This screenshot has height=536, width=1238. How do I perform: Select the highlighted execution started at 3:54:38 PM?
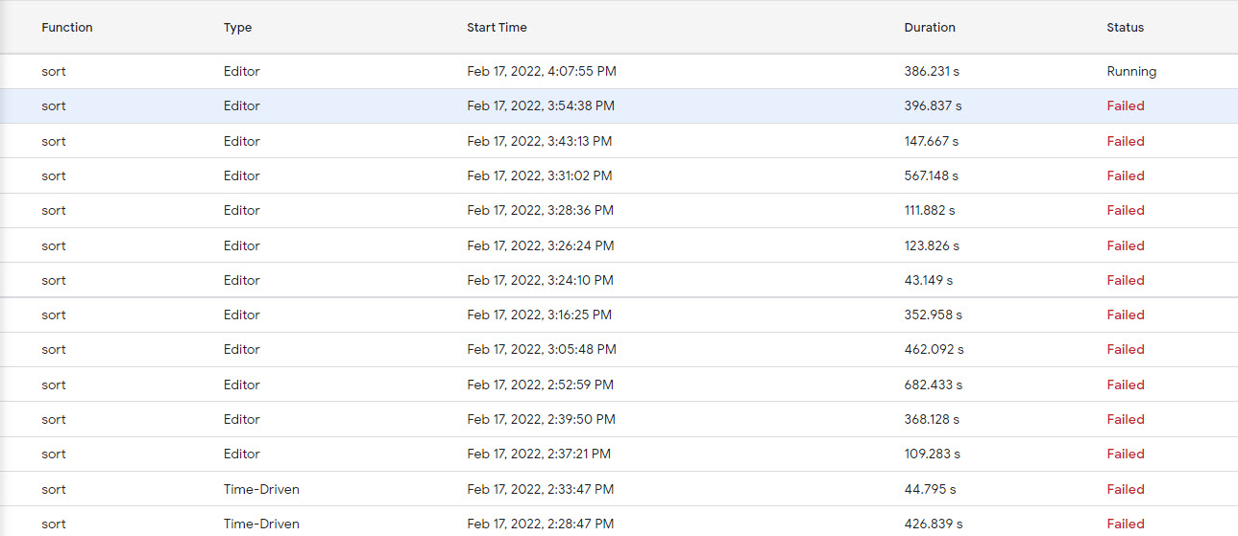619,106
